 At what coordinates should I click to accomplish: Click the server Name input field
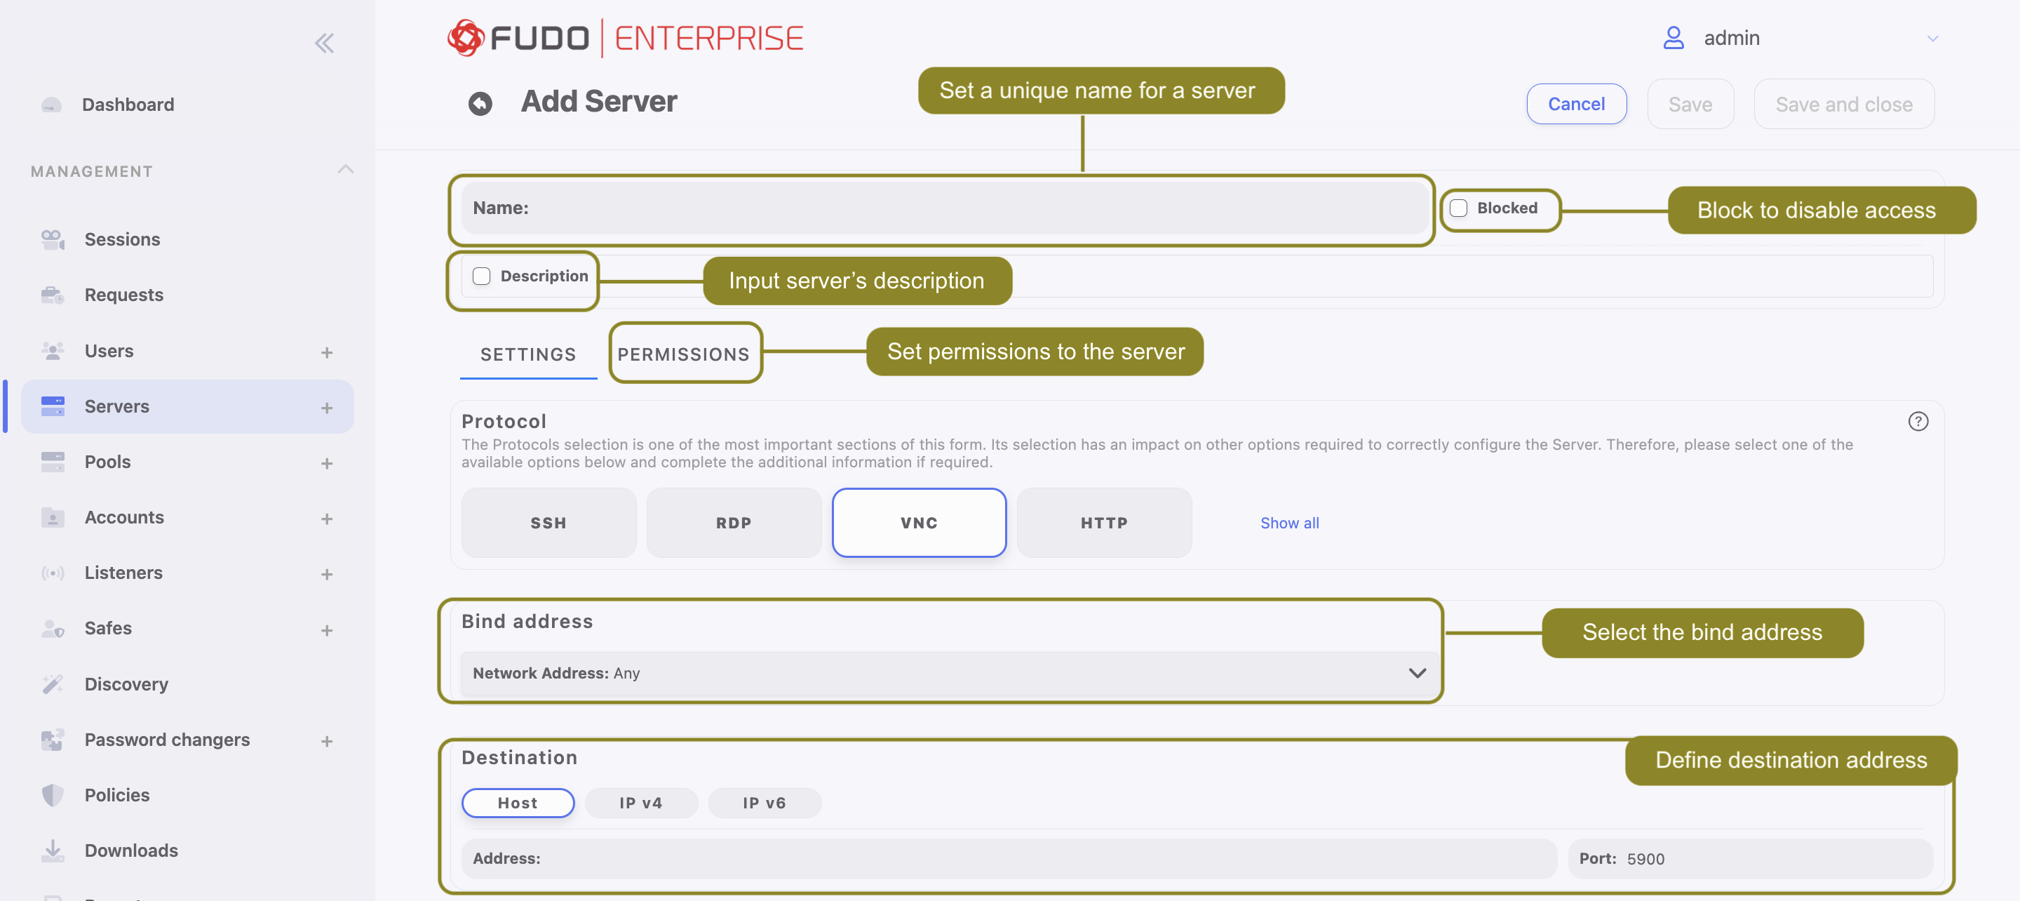(945, 208)
